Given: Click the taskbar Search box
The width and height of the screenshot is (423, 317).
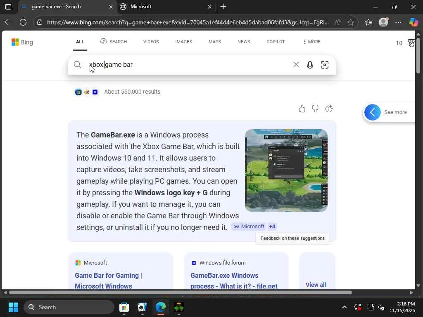Looking at the screenshot, I should click(69, 307).
